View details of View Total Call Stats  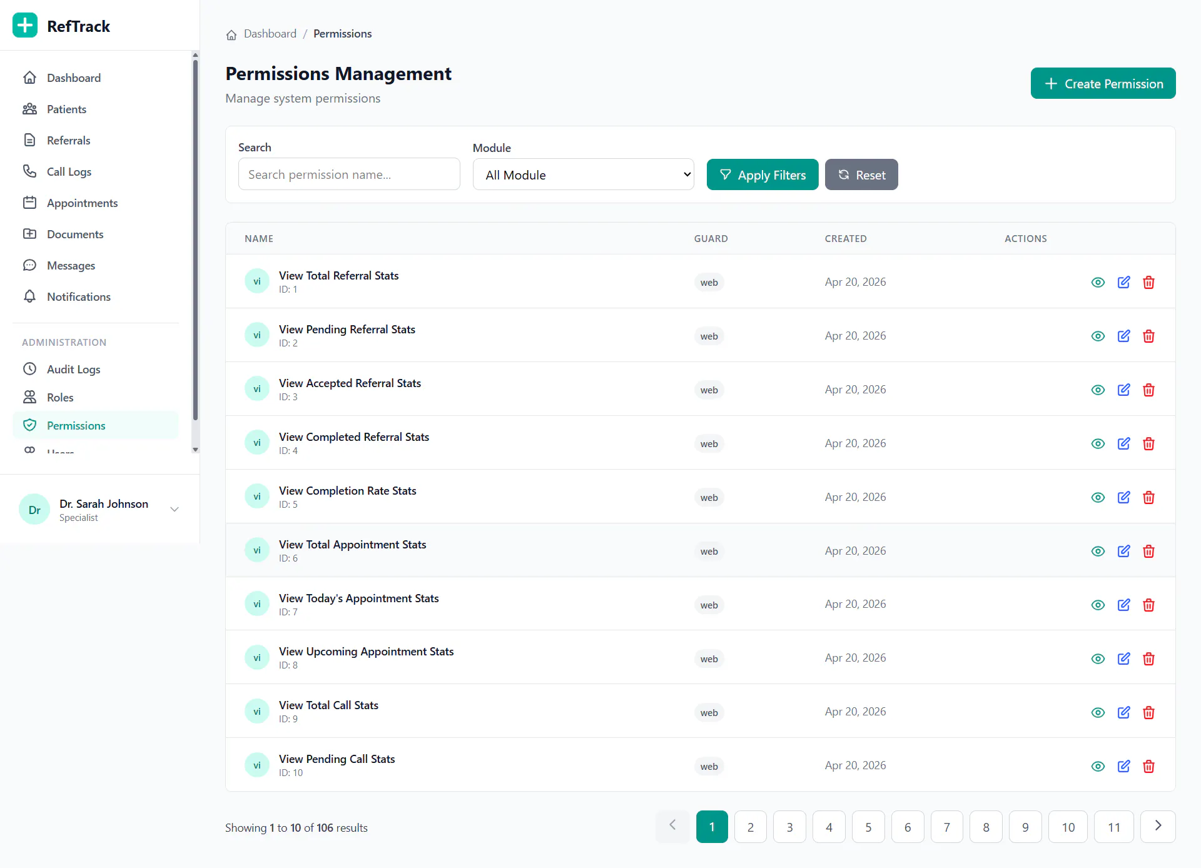pos(1098,712)
